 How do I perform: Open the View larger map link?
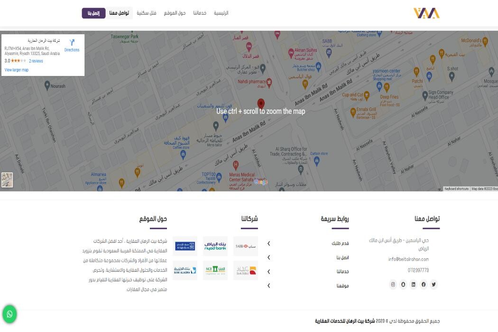(17, 70)
